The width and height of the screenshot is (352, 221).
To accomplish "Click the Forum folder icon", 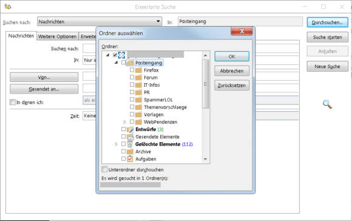I will point(138,78).
